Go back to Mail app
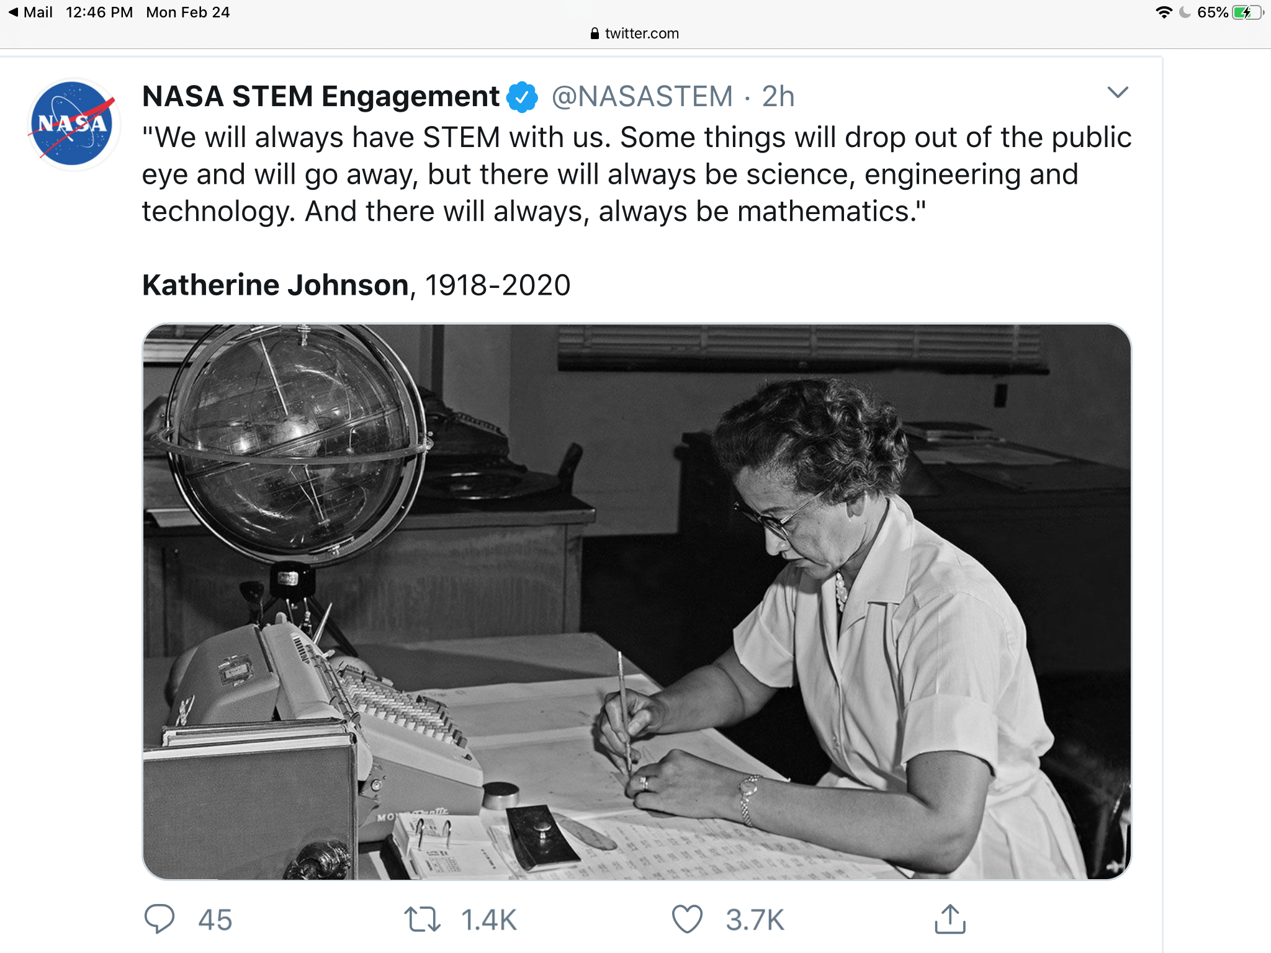Image resolution: width=1271 pixels, height=953 pixels. point(30,12)
